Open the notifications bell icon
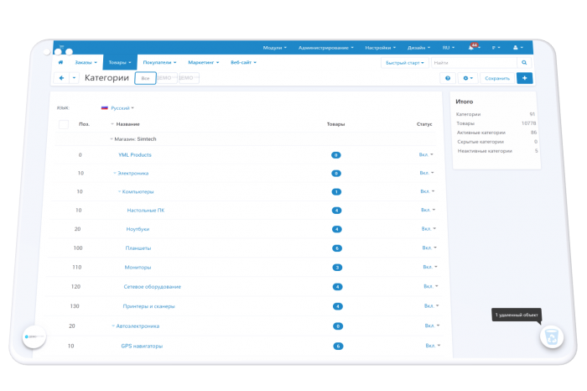 click(x=471, y=48)
